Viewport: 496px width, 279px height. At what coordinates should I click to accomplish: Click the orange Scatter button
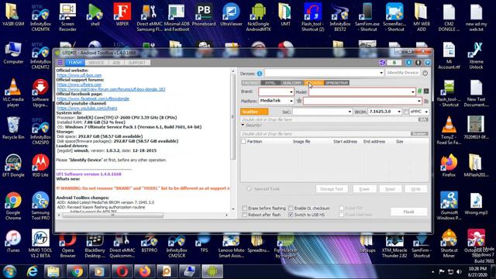(x=254, y=112)
